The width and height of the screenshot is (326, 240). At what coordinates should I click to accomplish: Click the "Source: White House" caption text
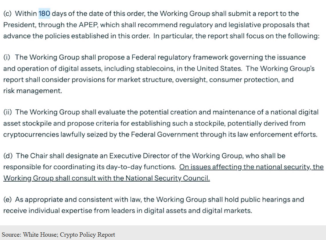pos(28,234)
